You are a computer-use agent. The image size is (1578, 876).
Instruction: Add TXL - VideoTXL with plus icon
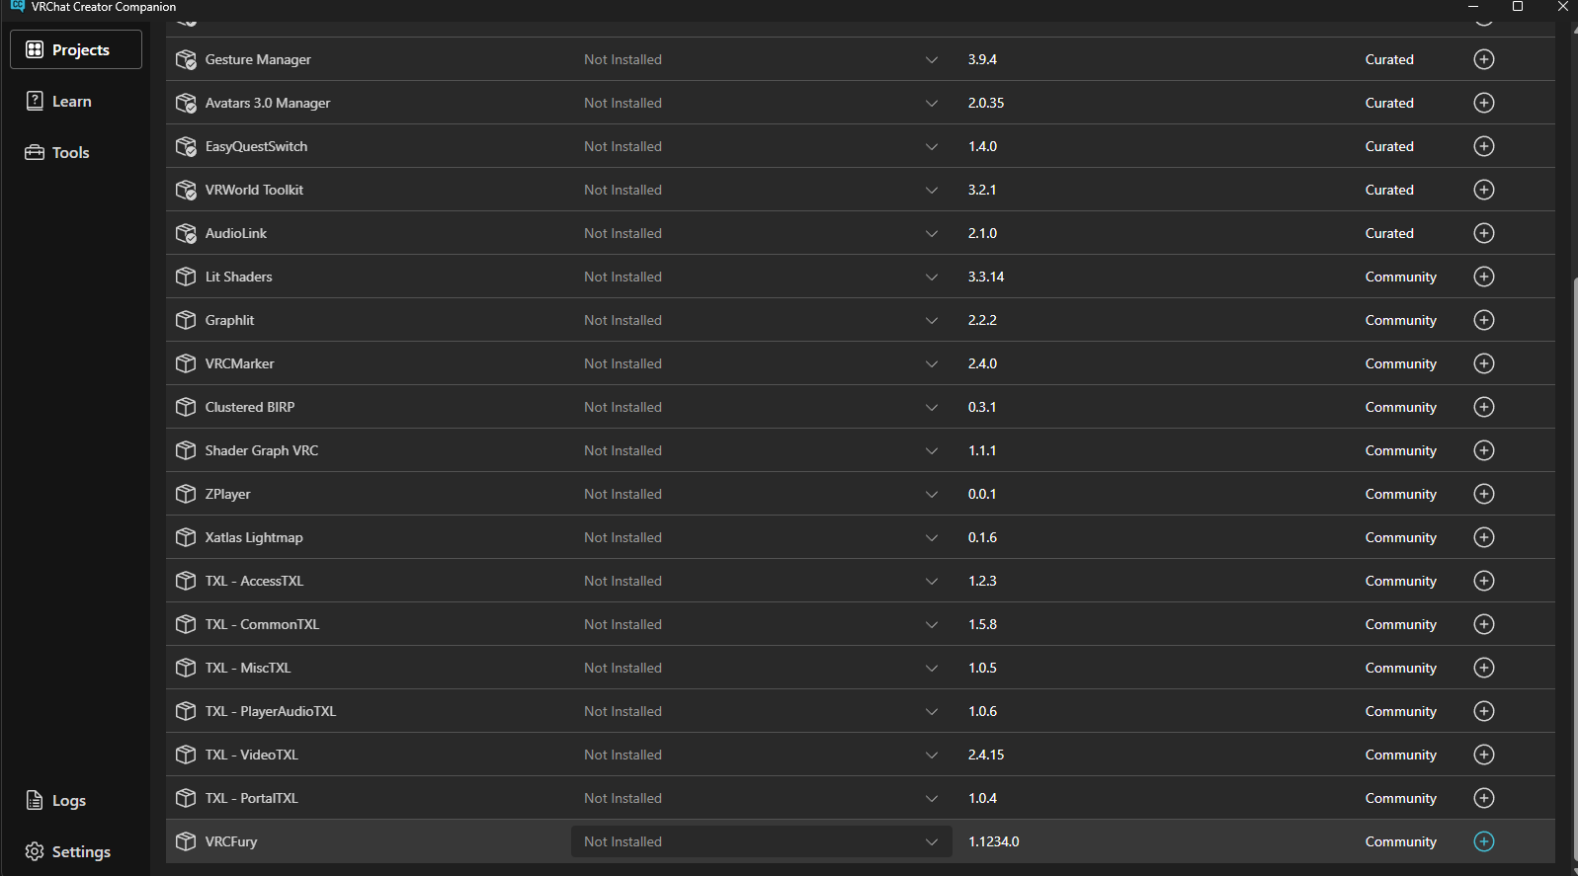[1484, 755]
